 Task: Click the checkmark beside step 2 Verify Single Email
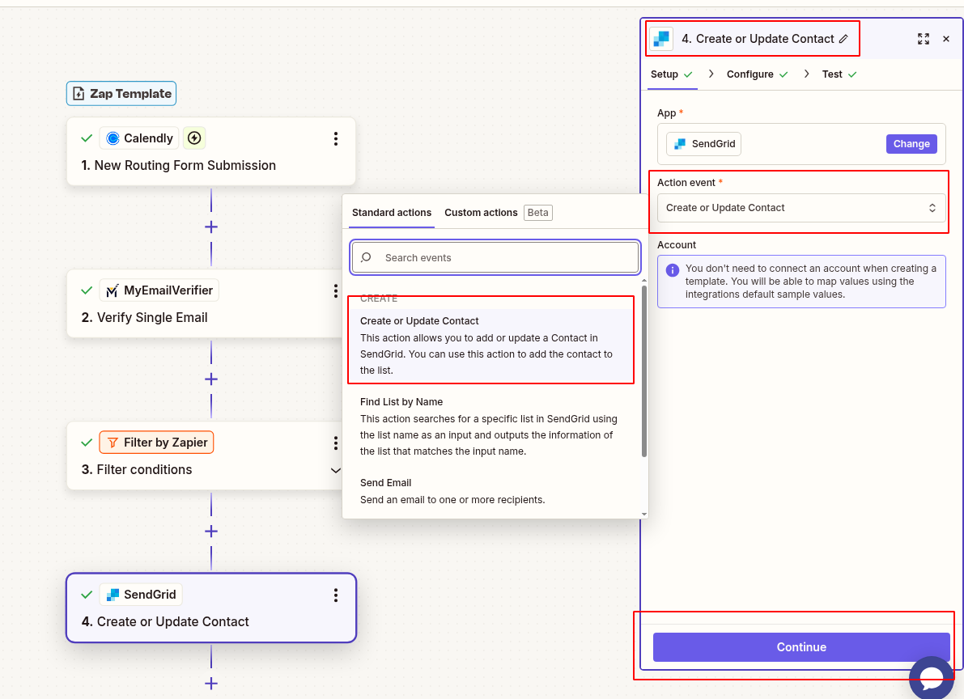(87, 290)
